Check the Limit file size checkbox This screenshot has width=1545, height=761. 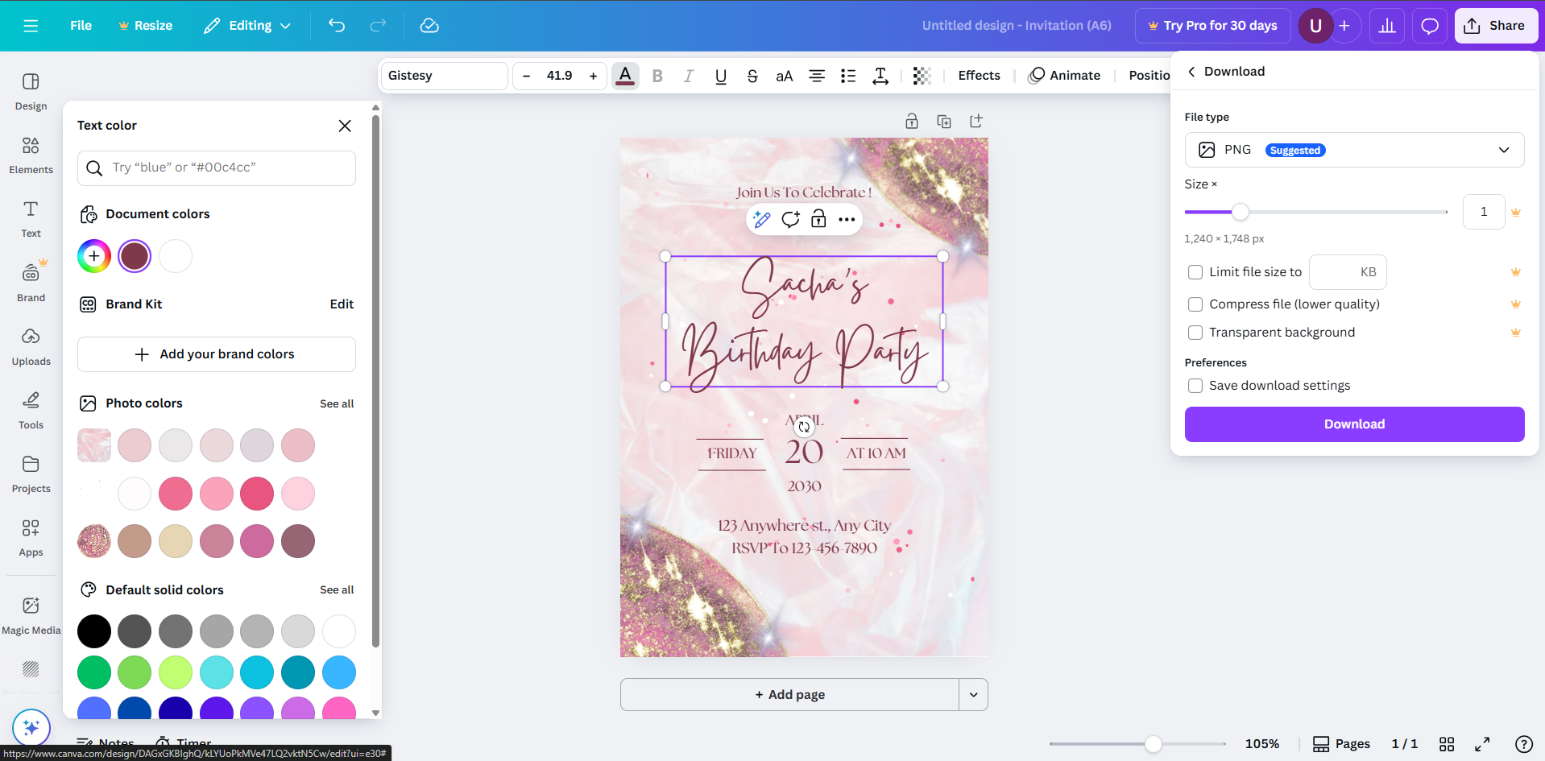pyautogui.click(x=1195, y=272)
